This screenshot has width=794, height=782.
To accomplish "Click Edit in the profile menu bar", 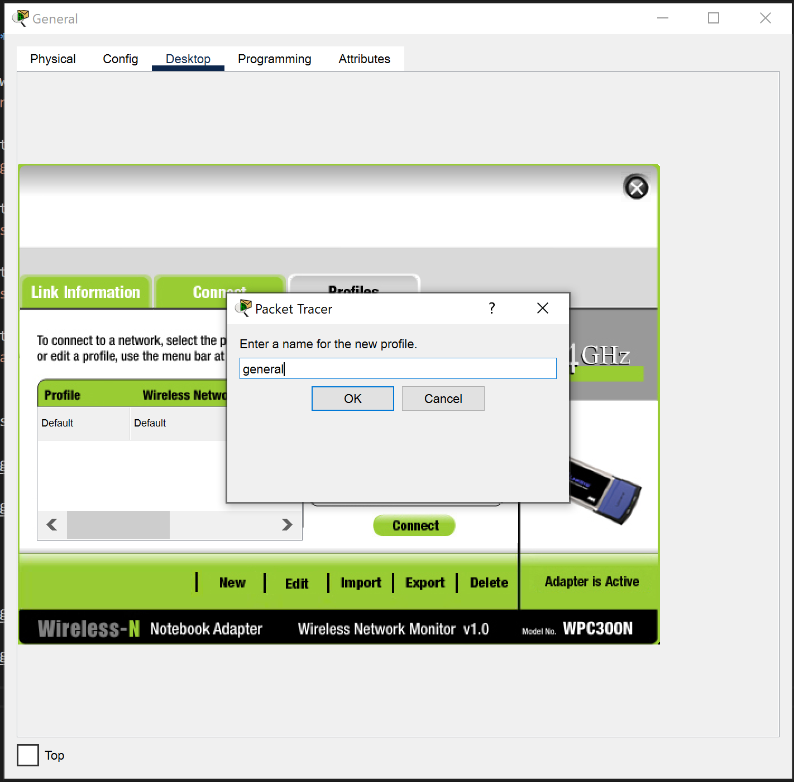I will [296, 584].
